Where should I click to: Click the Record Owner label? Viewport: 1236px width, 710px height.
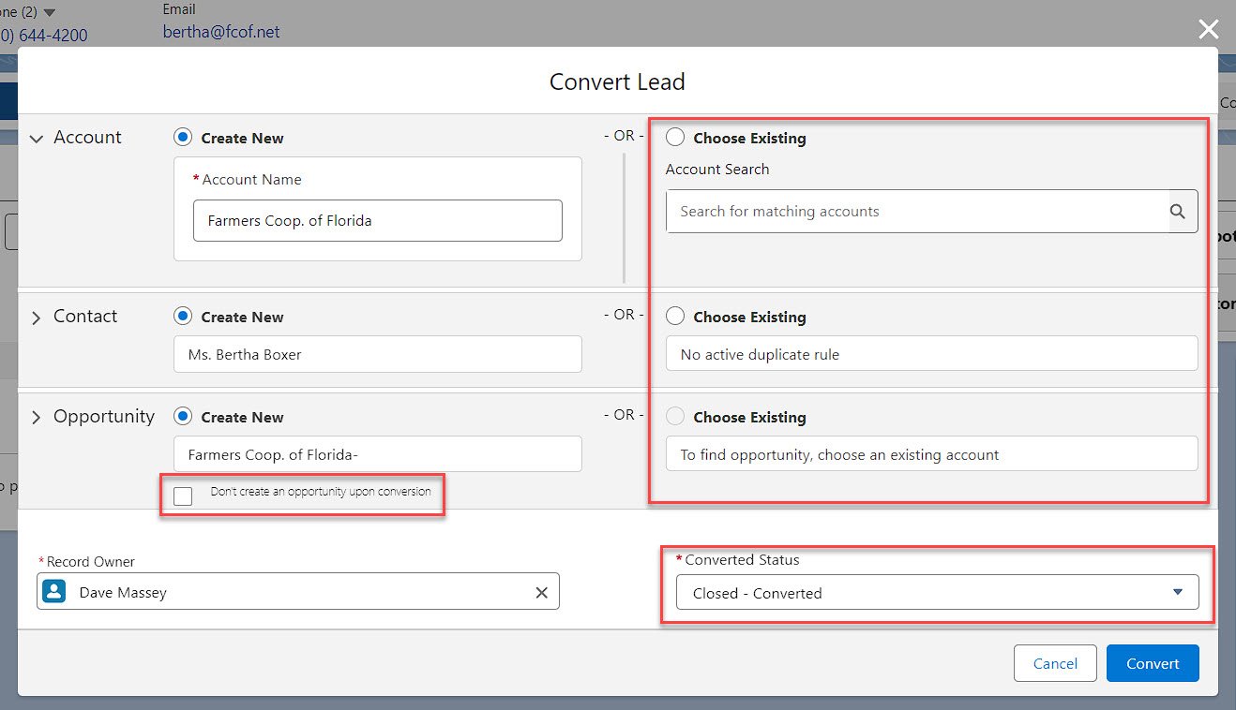(x=91, y=562)
